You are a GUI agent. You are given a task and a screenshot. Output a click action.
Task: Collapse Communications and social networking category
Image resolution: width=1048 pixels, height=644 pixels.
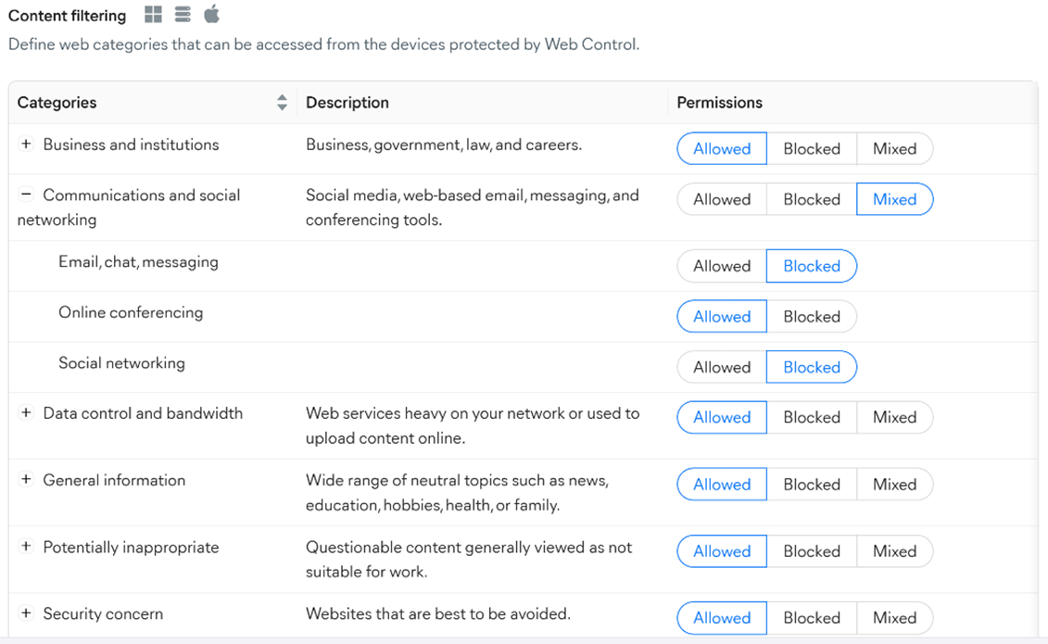(x=26, y=196)
